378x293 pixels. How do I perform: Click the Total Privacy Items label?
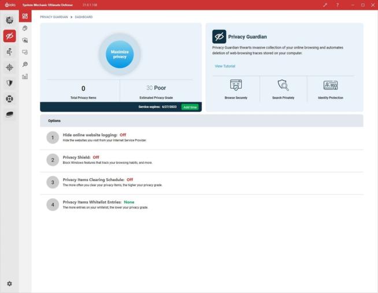(83, 97)
